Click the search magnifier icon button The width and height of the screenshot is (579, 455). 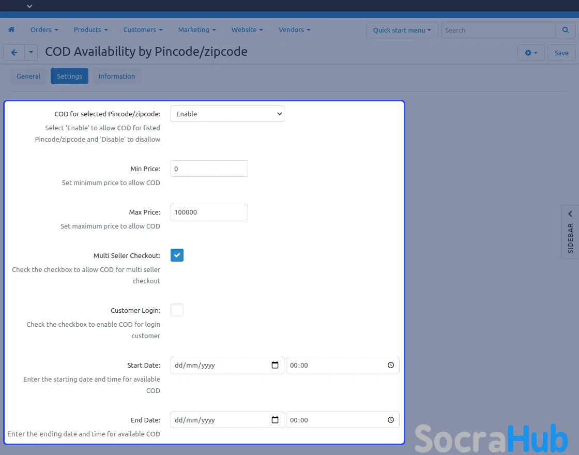point(565,30)
